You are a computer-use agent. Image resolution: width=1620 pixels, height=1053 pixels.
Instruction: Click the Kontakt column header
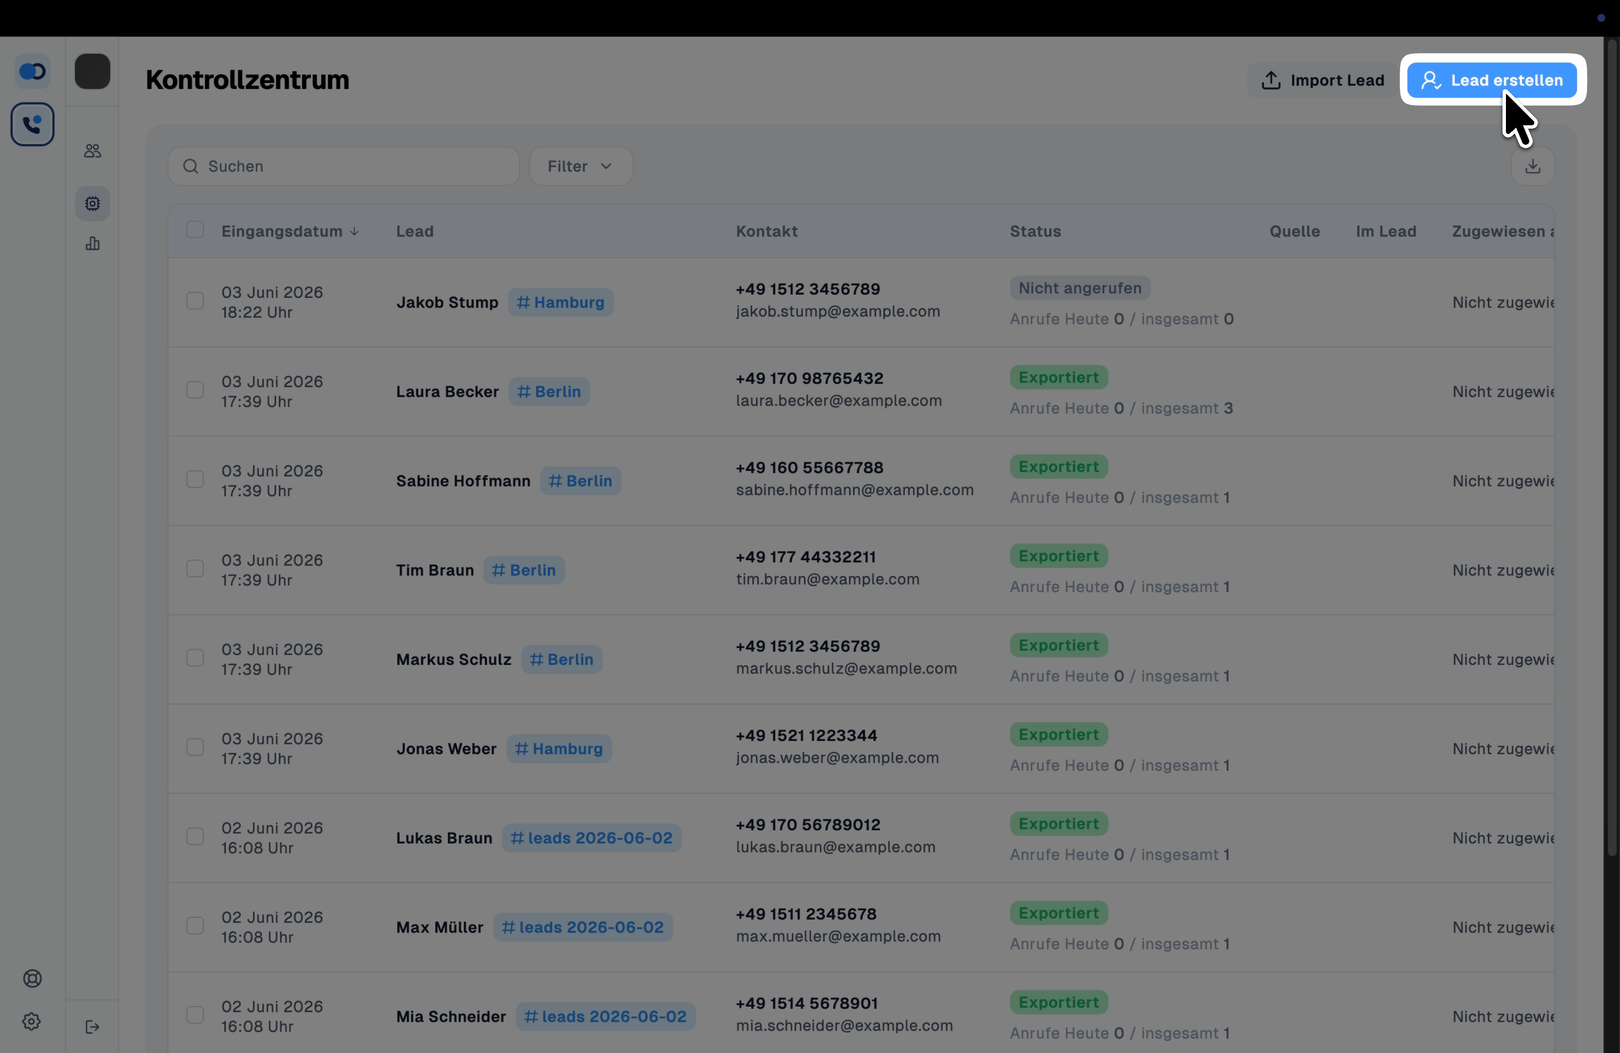pos(766,232)
